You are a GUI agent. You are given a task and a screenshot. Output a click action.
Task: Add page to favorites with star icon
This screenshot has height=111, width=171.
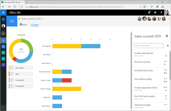click(x=144, y=7)
